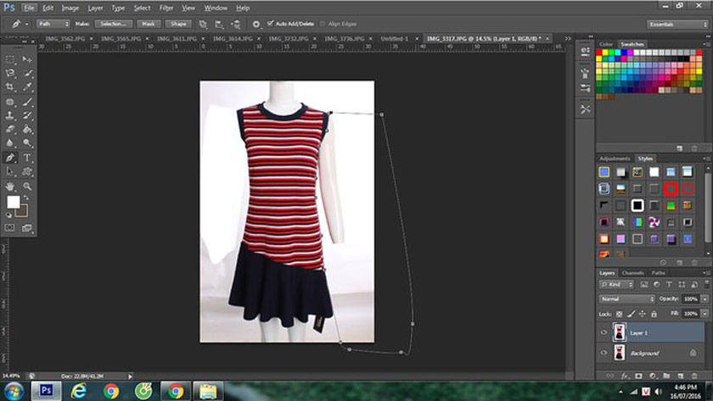Open path arrangement options
The image size is (713, 401).
pyautogui.click(x=236, y=24)
